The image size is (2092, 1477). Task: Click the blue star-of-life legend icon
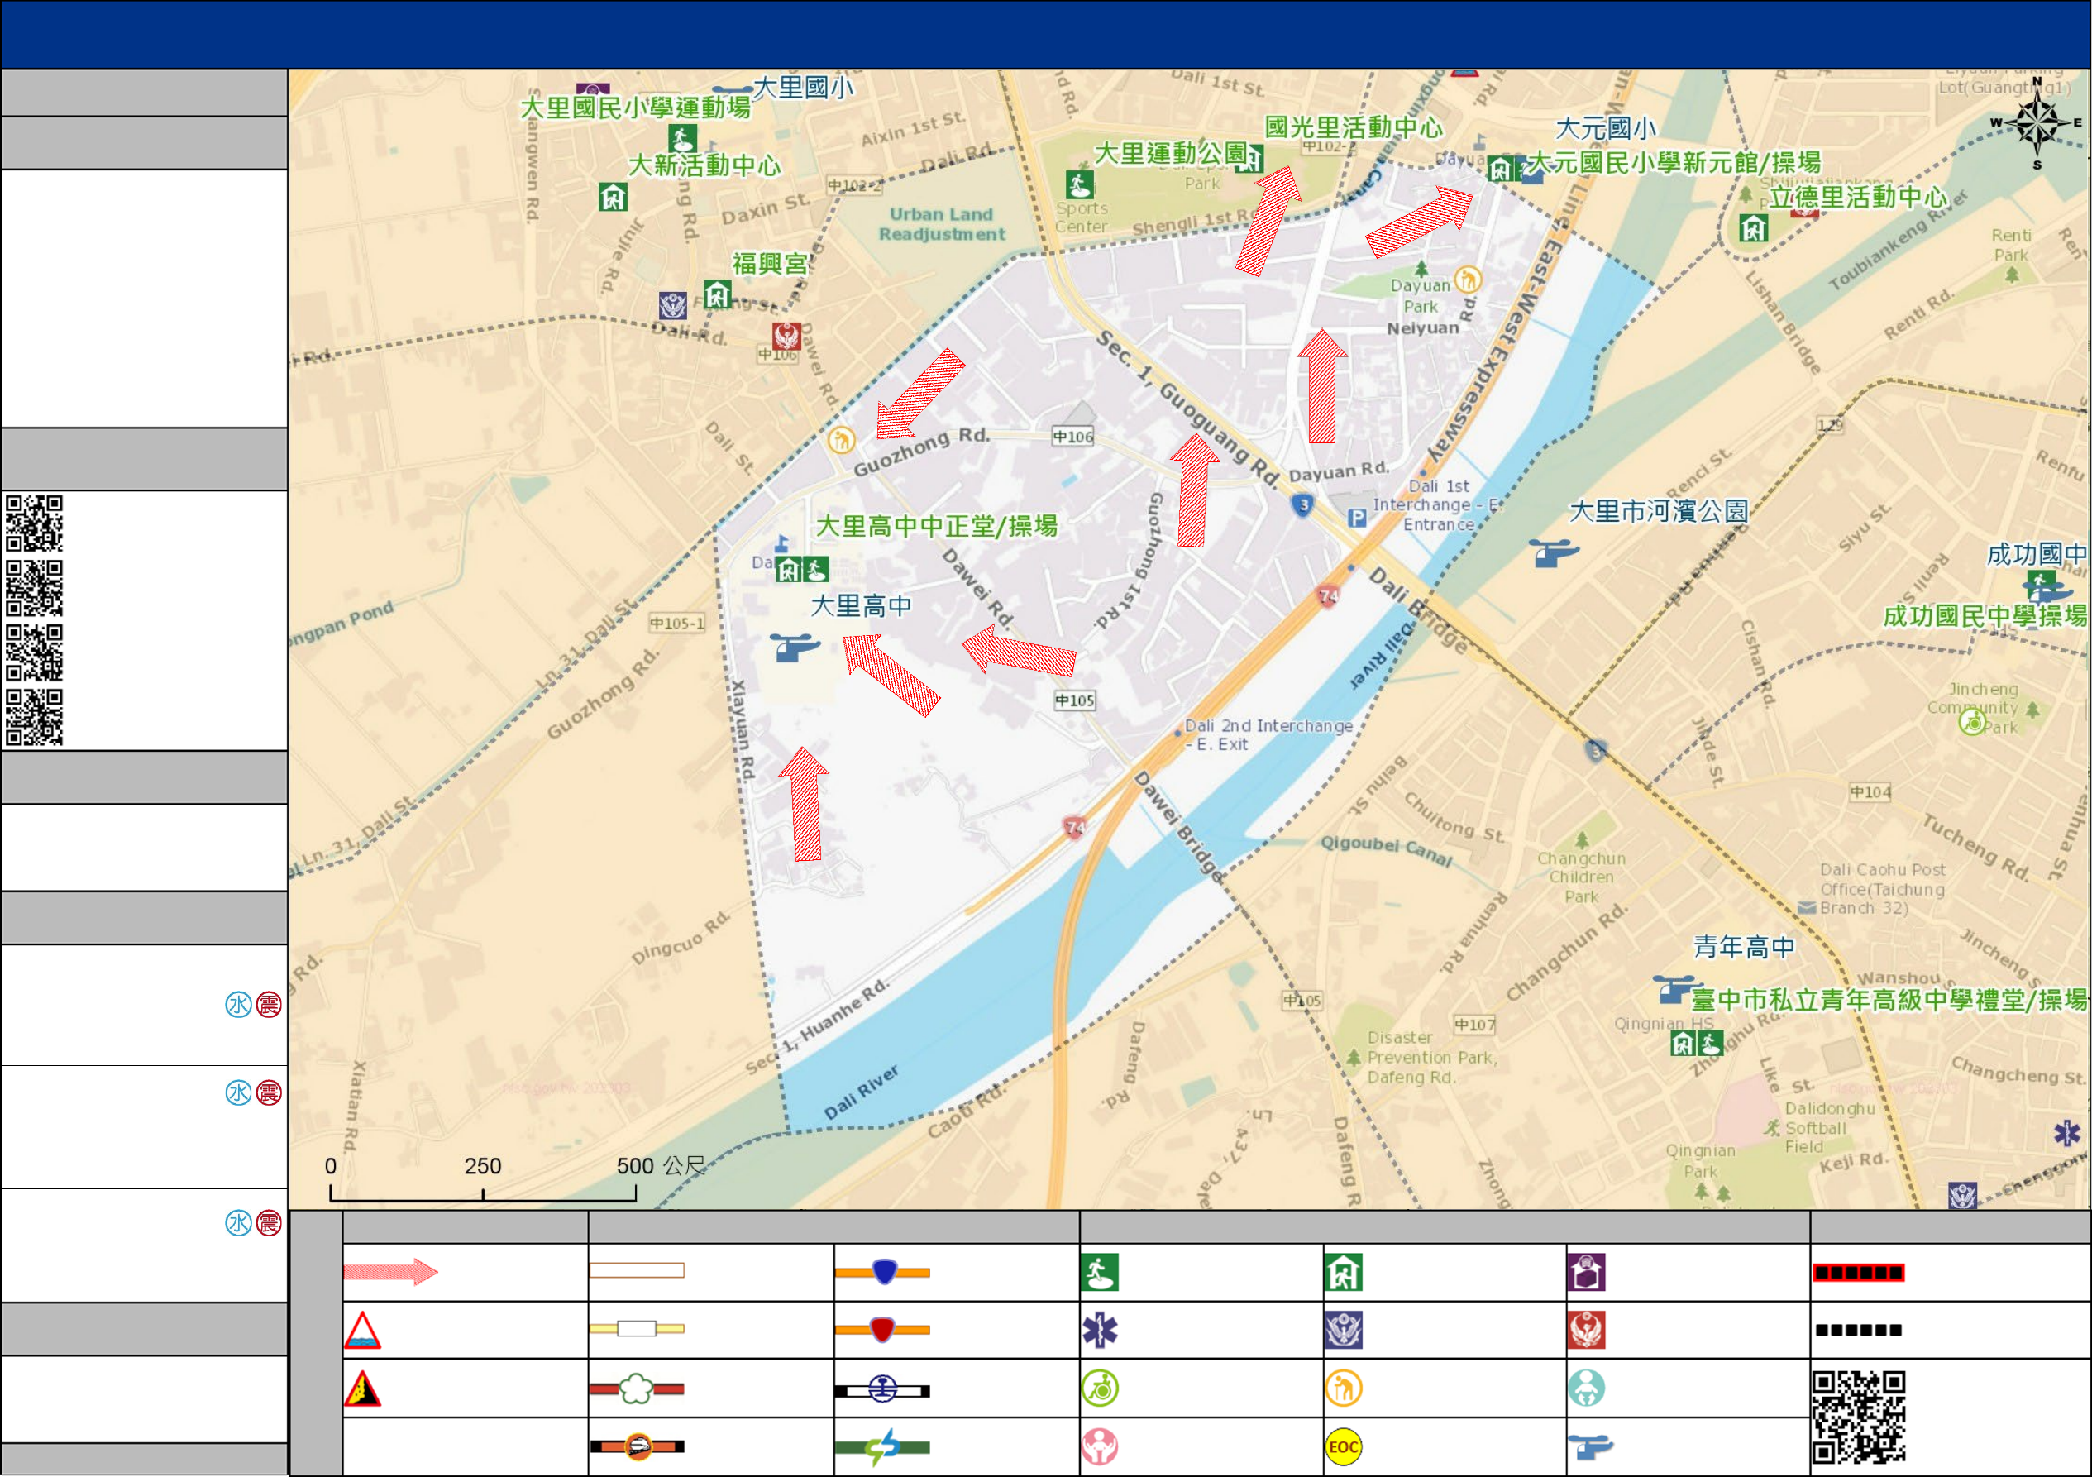tap(1100, 1331)
